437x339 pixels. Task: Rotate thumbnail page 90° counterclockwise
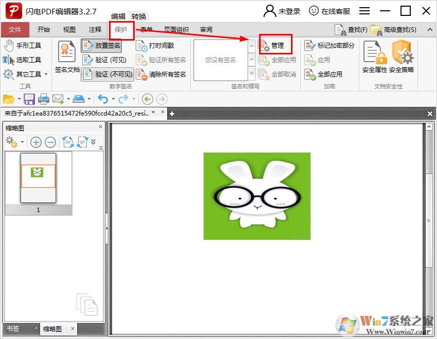(x=68, y=142)
